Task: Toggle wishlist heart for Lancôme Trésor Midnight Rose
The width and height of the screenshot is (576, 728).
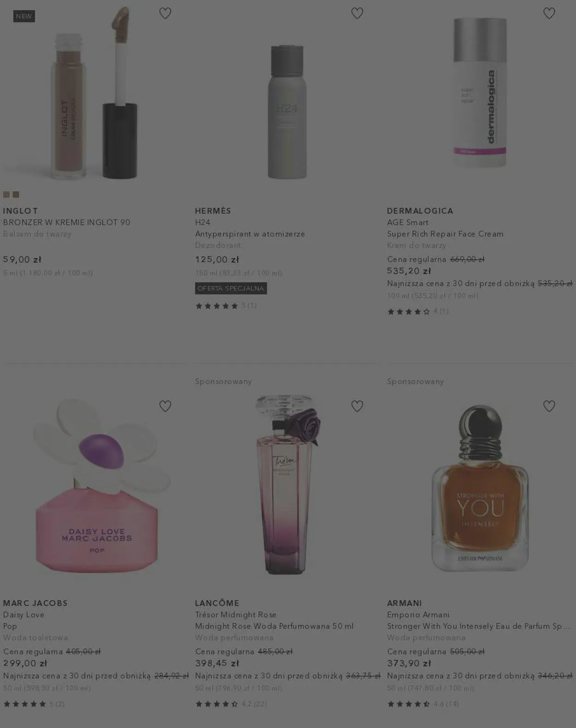Action: [357, 406]
